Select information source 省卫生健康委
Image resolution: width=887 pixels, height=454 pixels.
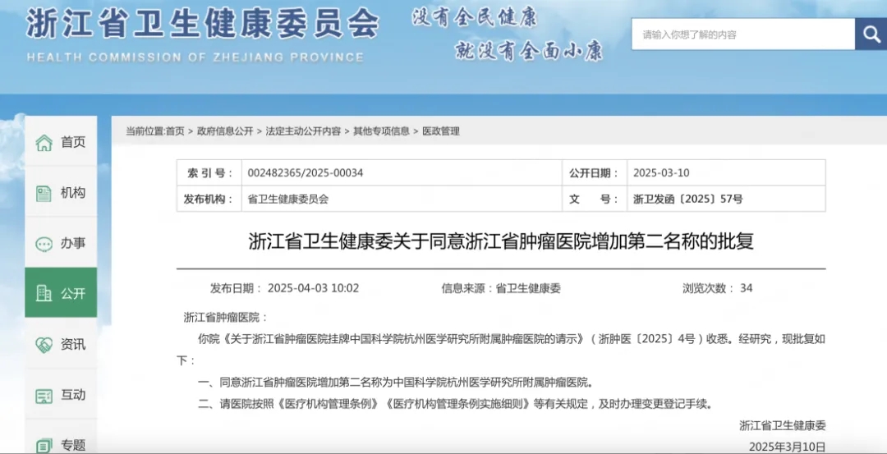528,288
